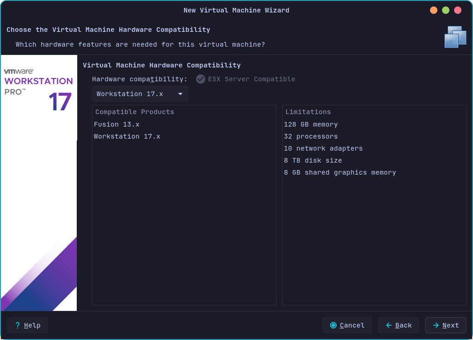Click the Next button
Viewport: 473px width, 340px height.
pos(446,325)
